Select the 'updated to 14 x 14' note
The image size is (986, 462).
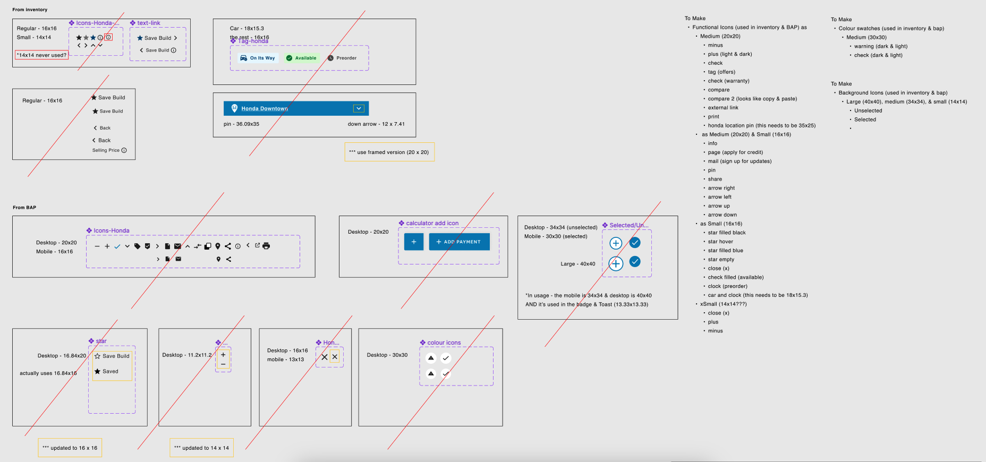(x=202, y=448)
